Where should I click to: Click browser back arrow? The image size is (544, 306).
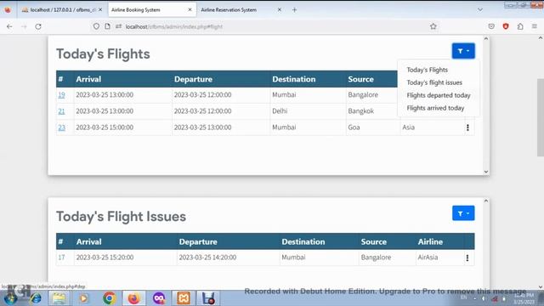click(9, 26)
